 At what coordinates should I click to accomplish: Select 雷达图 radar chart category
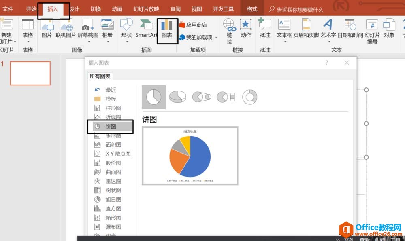tap(113, 181)
